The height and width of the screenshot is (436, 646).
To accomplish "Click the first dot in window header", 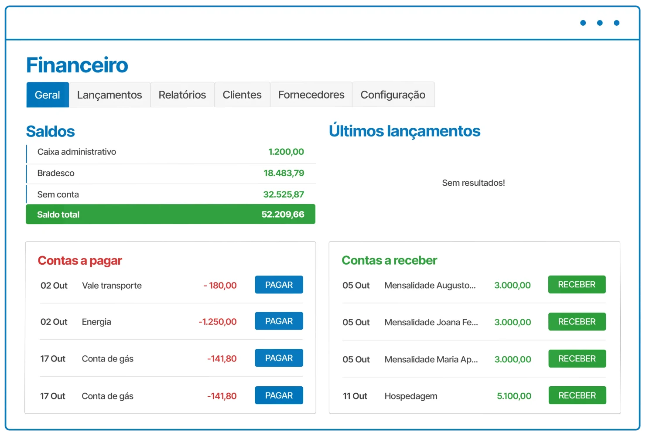I will point(583,23).
